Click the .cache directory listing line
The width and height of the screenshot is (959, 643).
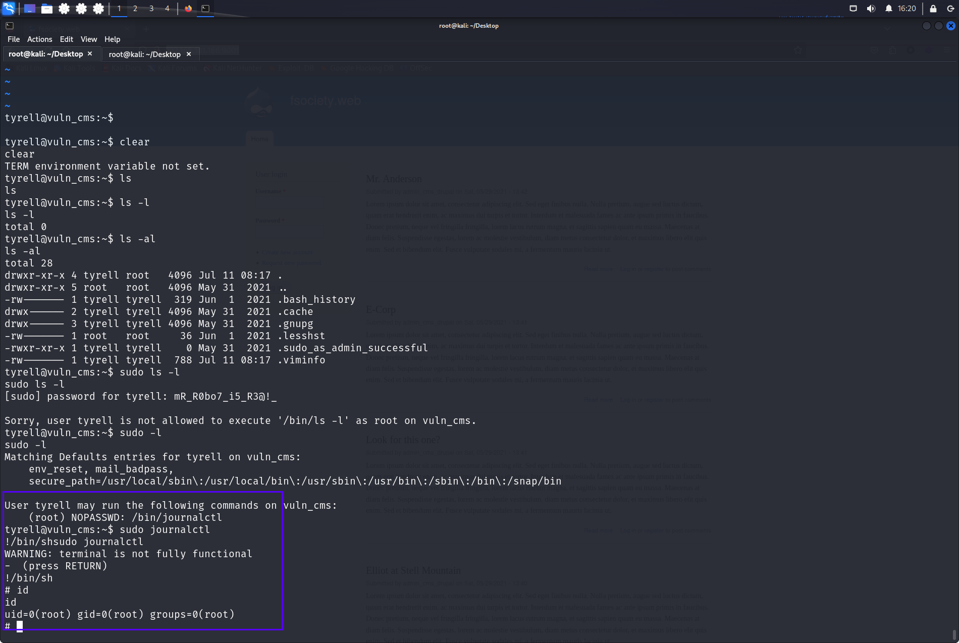[x=159, y=311]
